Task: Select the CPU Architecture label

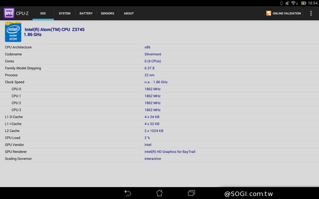Action: [x=18, y=47]
